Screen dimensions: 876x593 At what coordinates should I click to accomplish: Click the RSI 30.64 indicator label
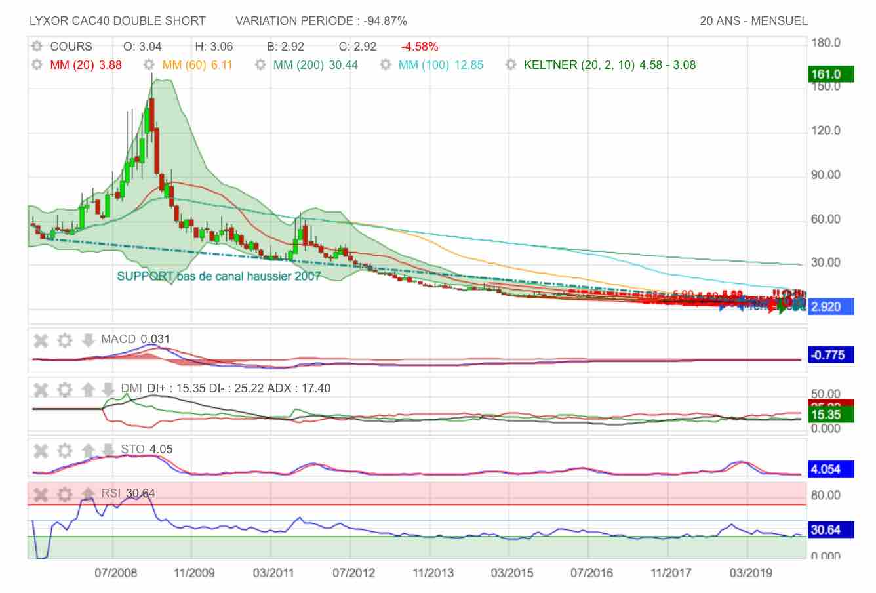128,493
